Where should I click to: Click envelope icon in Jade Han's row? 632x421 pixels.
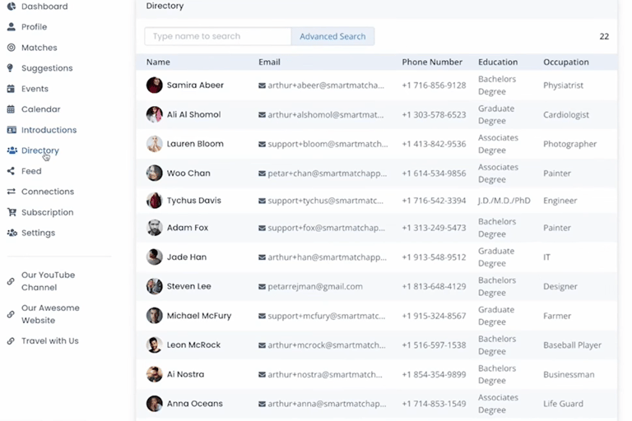[262, 257]
